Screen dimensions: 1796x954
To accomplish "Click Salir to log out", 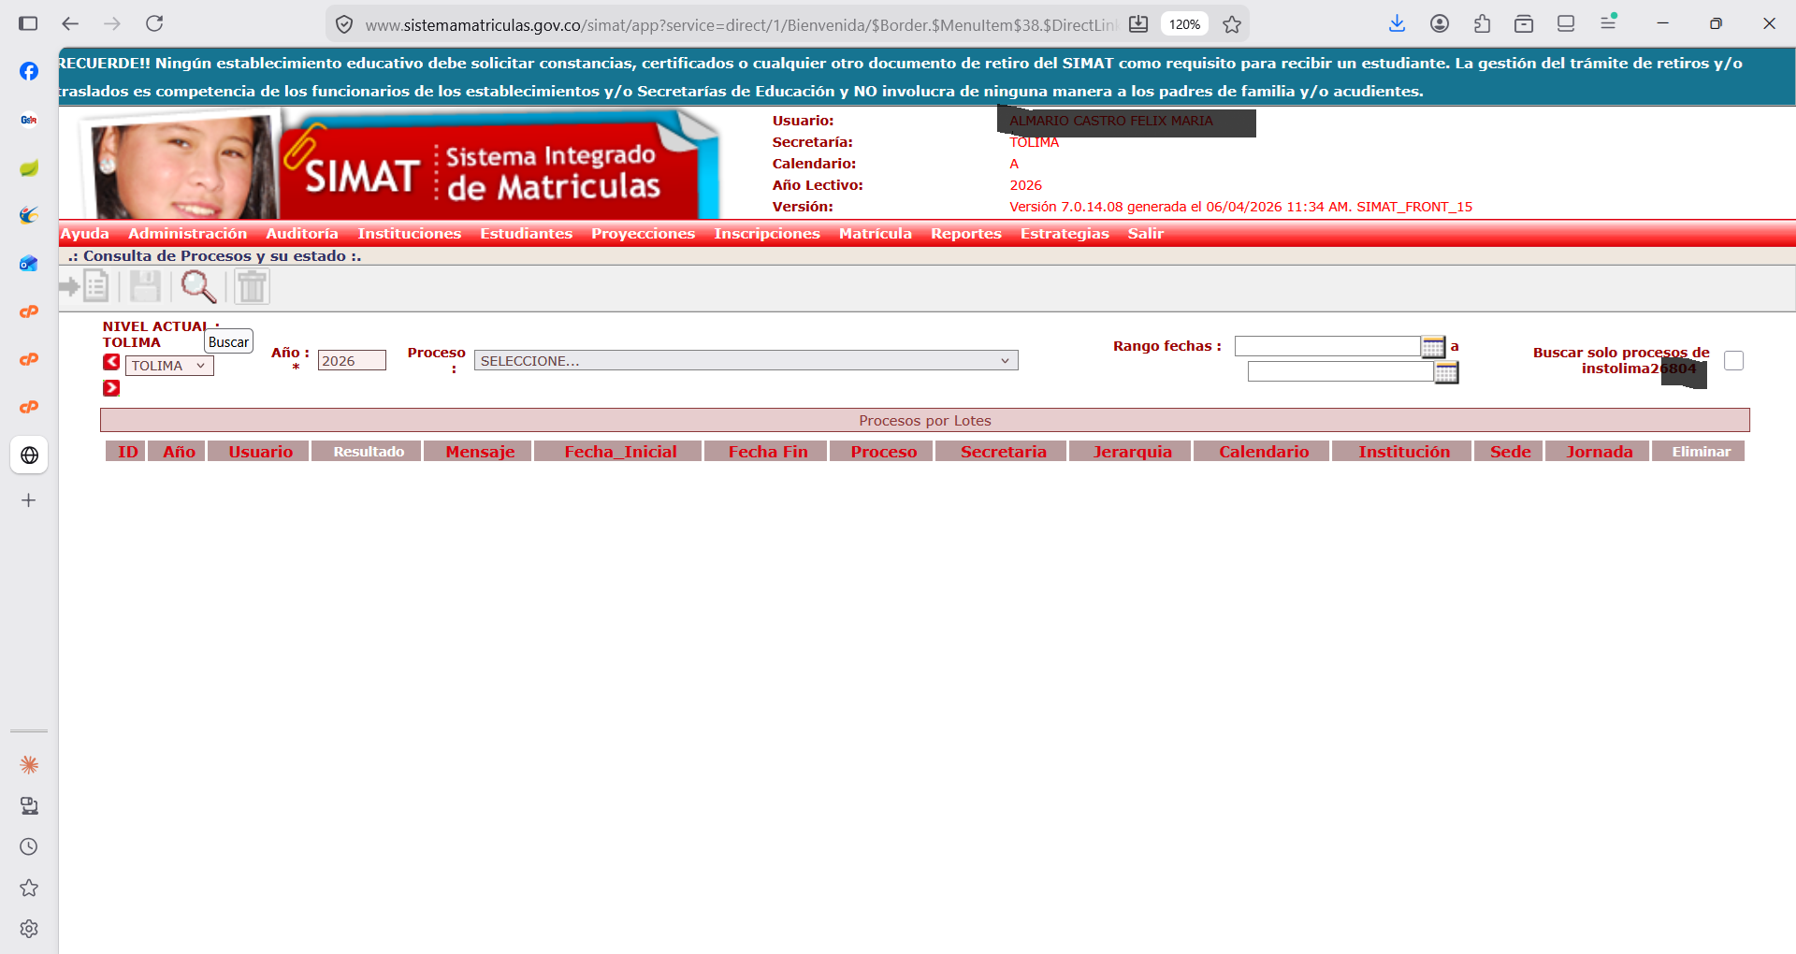I will pos(1146,234).
